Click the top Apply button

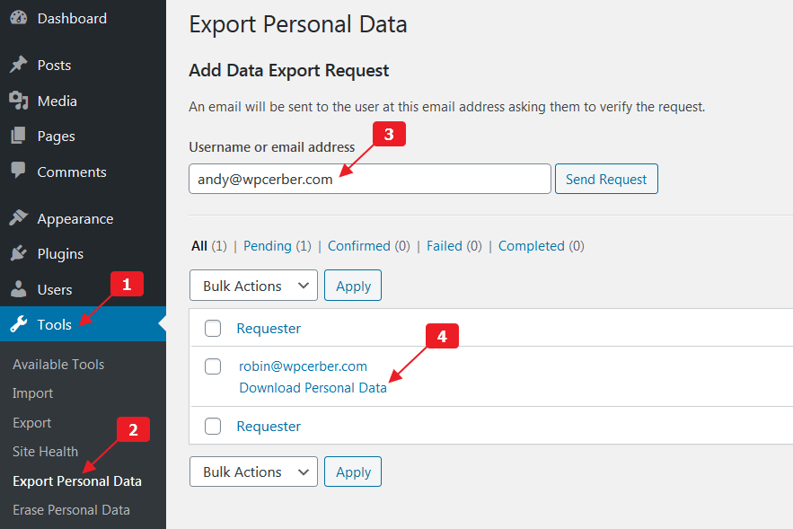pyautogui.click(x=353, y=286)
